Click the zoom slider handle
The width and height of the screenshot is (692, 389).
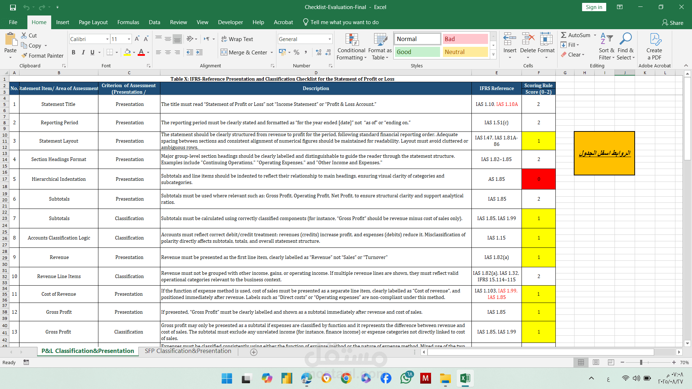pos(641,362)
